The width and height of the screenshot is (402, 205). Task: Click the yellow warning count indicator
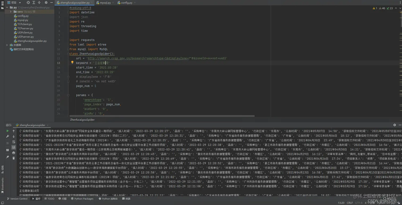(375, 8)
